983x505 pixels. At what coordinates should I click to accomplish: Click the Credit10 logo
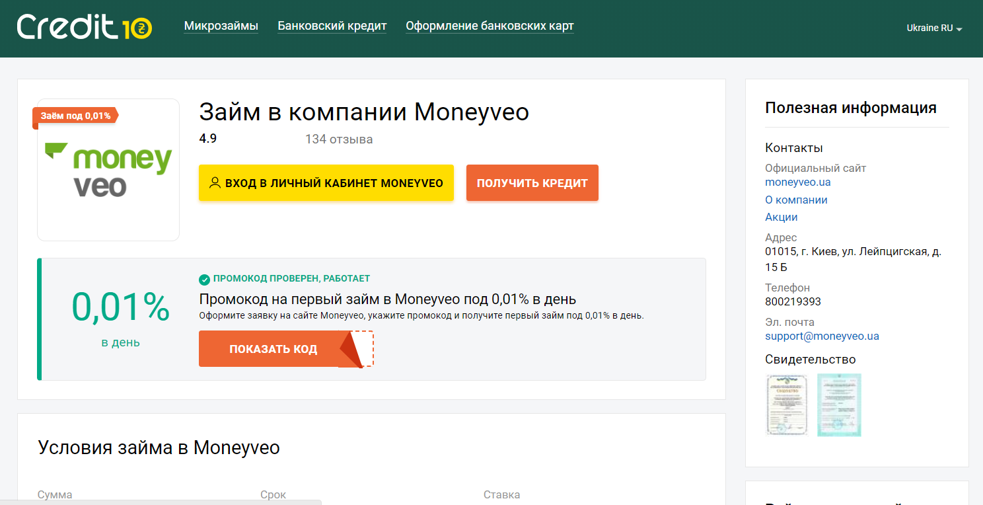pos(85,27)
